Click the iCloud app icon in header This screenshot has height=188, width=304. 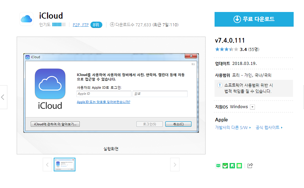(26, 19)
